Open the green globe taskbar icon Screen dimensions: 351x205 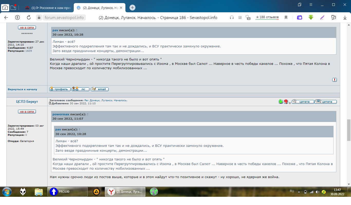[154, 192]
